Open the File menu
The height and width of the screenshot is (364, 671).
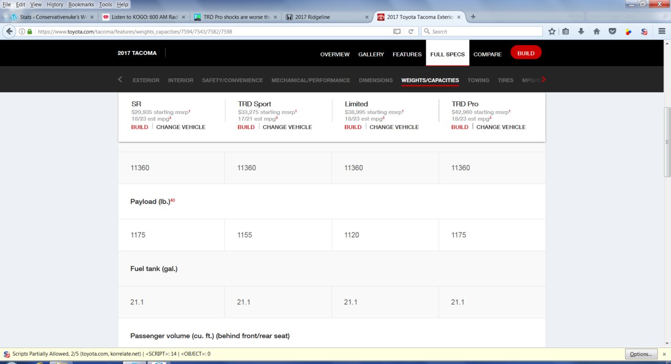pyautogui.click(x=7, y=4)
